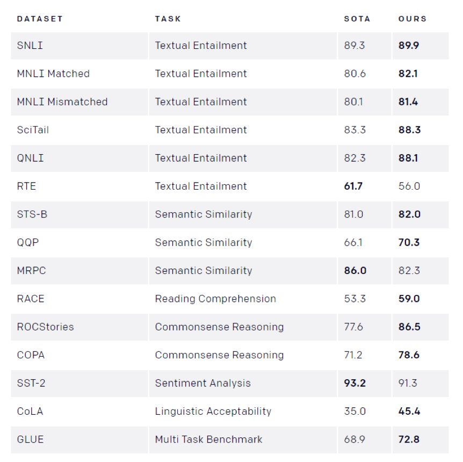463x462 pixels.
Task: Click the GLUE OURS score 72.8
Action: pos(409,439)
